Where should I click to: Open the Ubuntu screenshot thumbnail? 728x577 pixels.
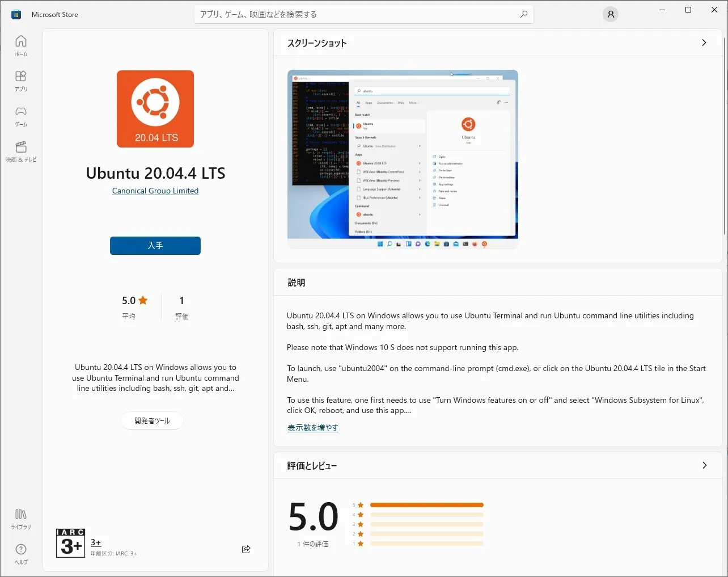pyautogui.click(x=403, y=159)
